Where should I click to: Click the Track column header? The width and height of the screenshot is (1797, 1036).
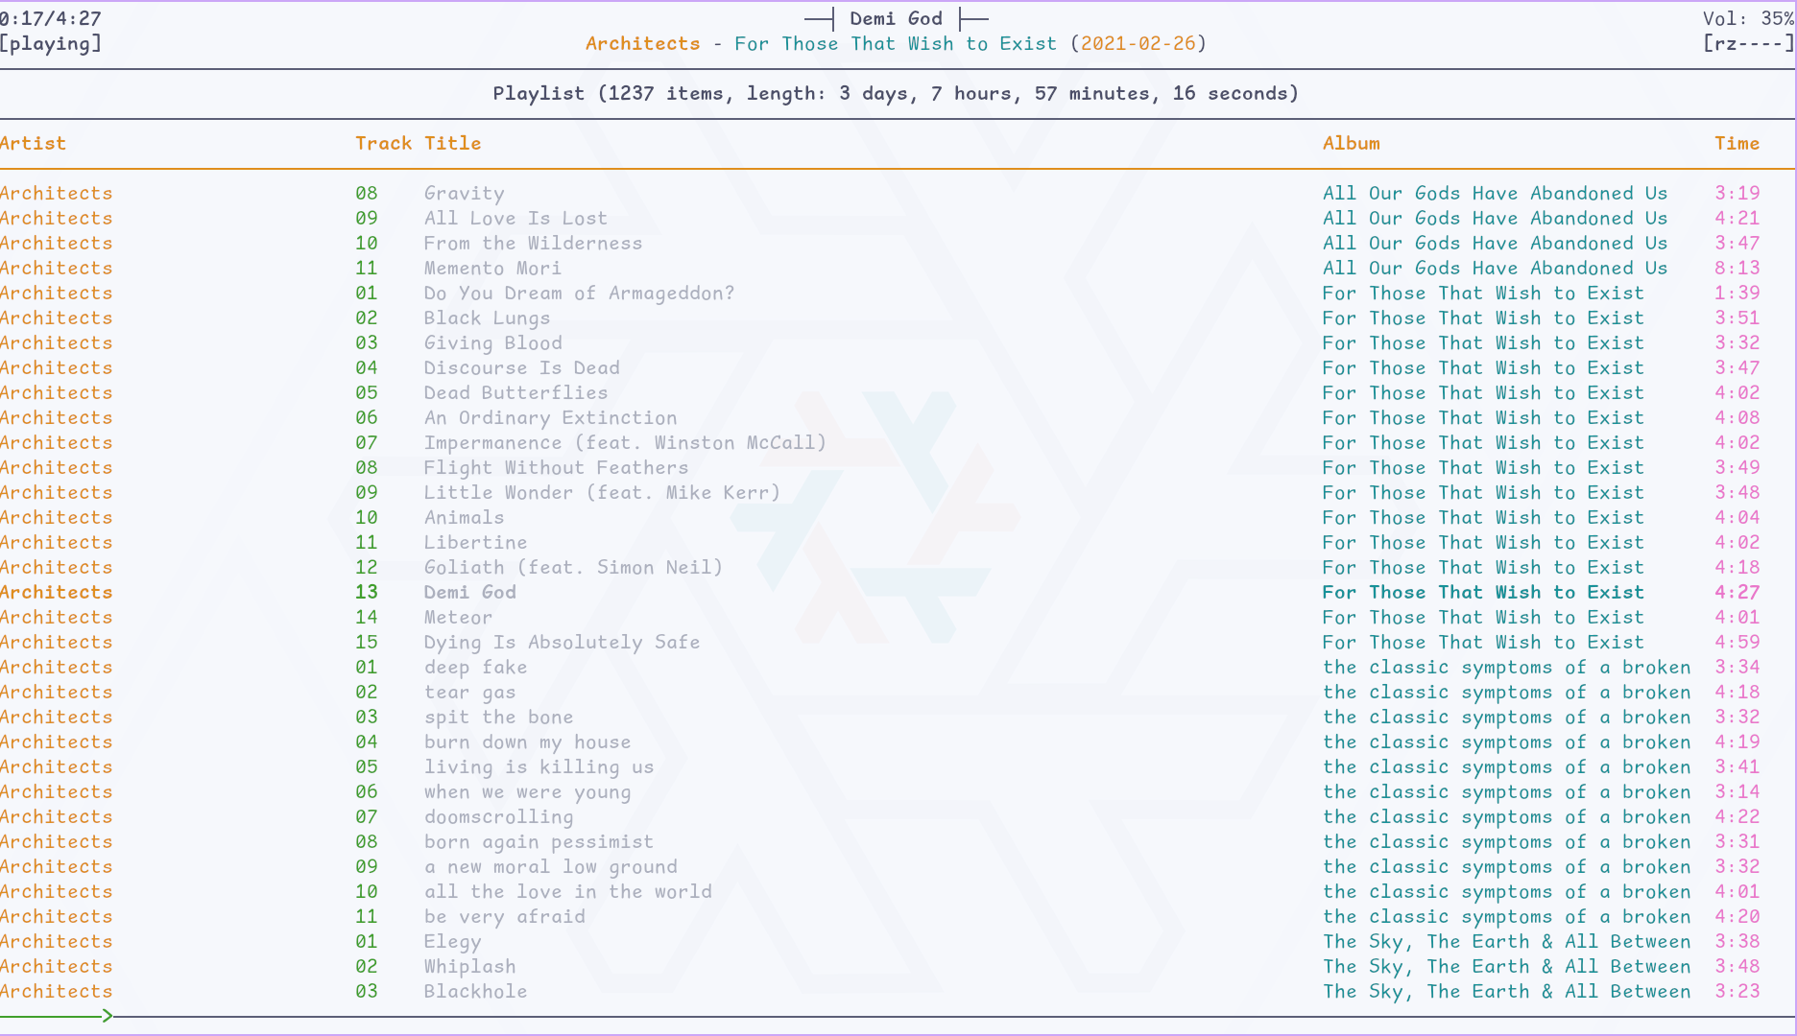(x=383, y=143)
